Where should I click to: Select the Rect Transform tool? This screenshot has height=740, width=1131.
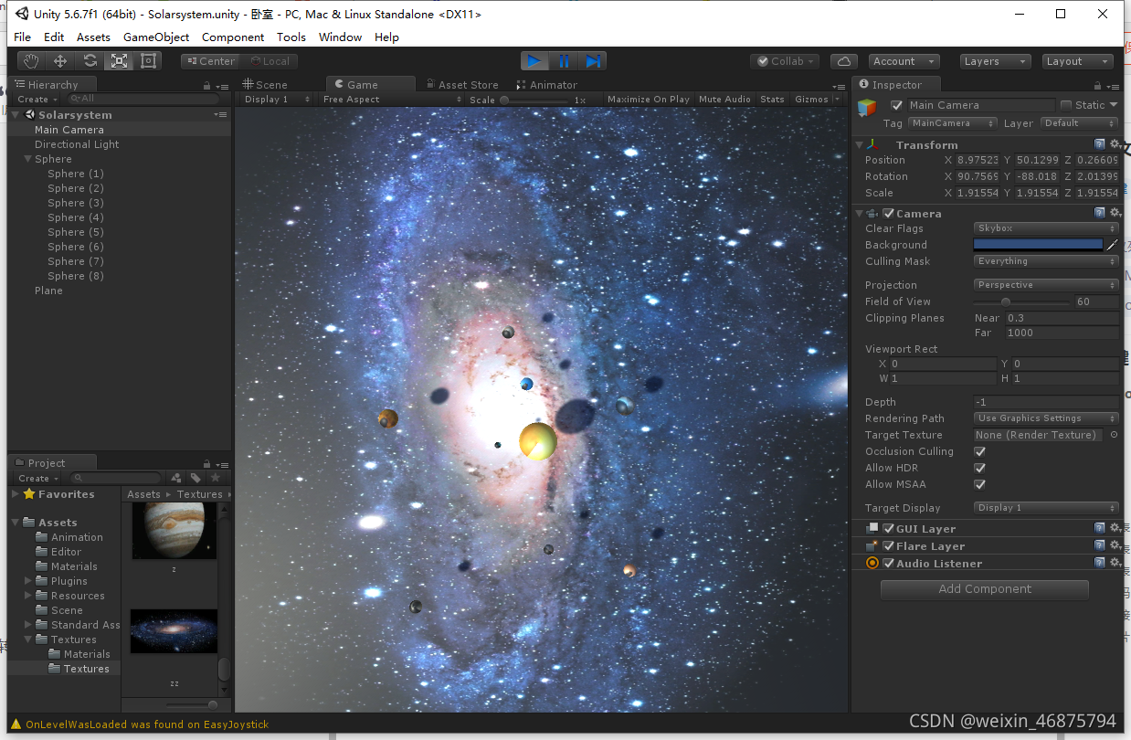coord(148,61)
